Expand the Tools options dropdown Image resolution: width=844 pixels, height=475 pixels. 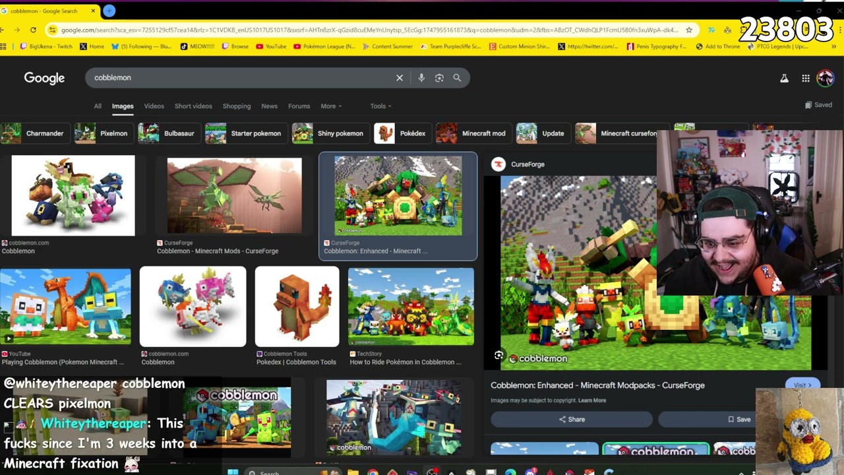tap(380, 106)
